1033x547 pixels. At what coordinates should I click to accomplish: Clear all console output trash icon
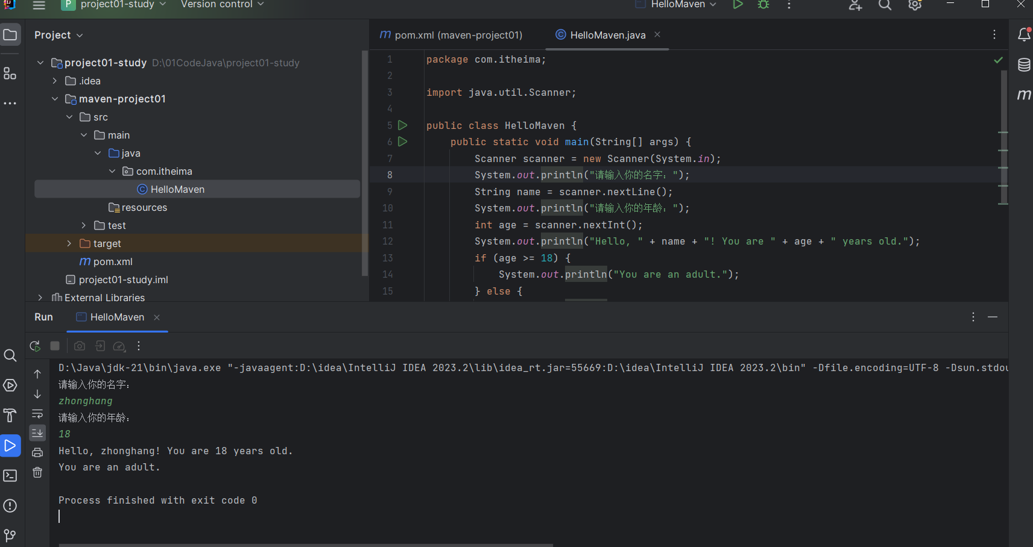coord(37,472)
